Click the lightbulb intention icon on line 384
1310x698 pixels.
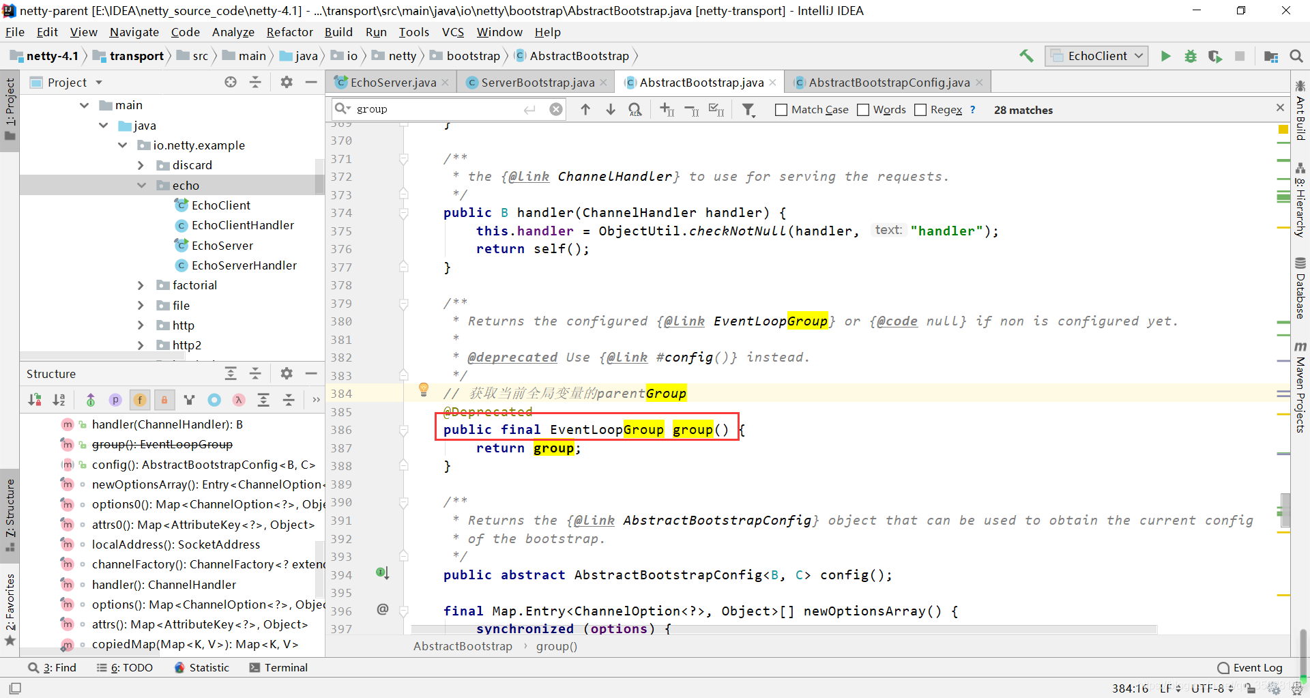[424, 390]
